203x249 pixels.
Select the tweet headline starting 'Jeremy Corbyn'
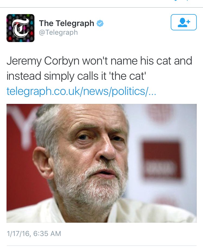coord(99,68)
